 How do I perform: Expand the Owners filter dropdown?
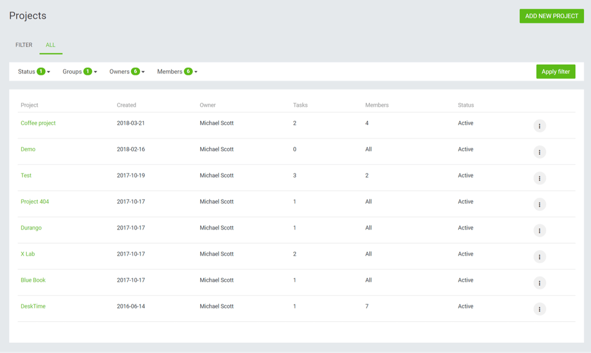pyautogui.click(x=127, y=71)
